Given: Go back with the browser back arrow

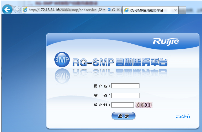Looking at the screenshot, I should click(7, 9).
